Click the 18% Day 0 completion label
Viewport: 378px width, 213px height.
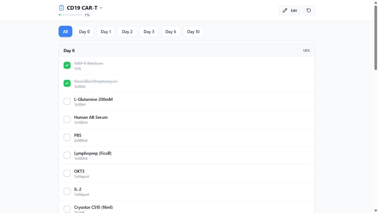[306, 51]
